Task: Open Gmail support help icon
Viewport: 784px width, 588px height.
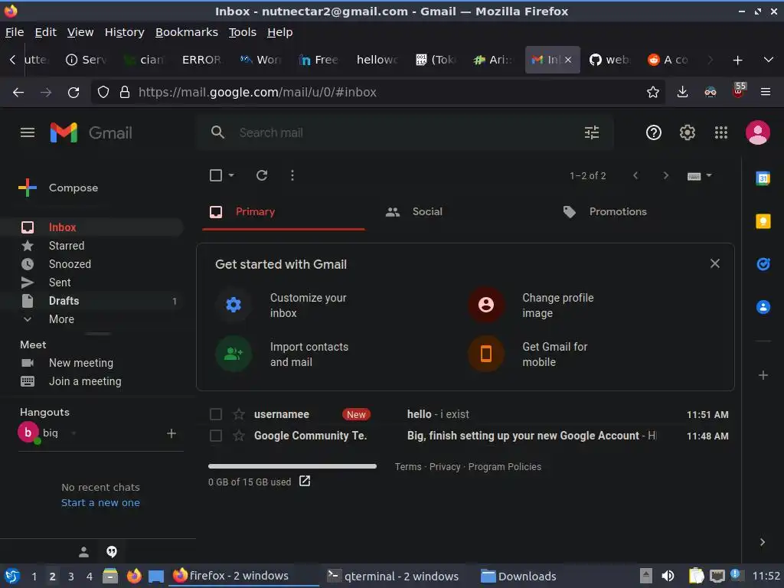Action: 654,132
